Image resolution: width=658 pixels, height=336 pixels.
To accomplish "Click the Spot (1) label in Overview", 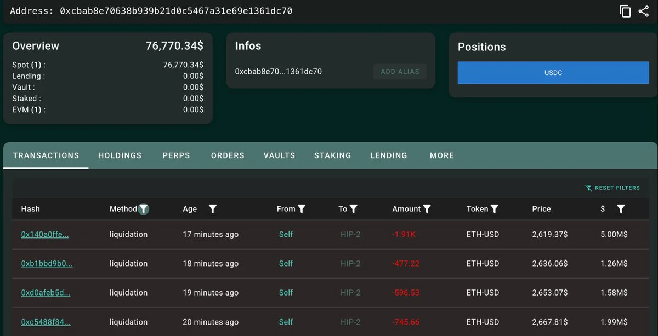I will [x=29, y=65].
